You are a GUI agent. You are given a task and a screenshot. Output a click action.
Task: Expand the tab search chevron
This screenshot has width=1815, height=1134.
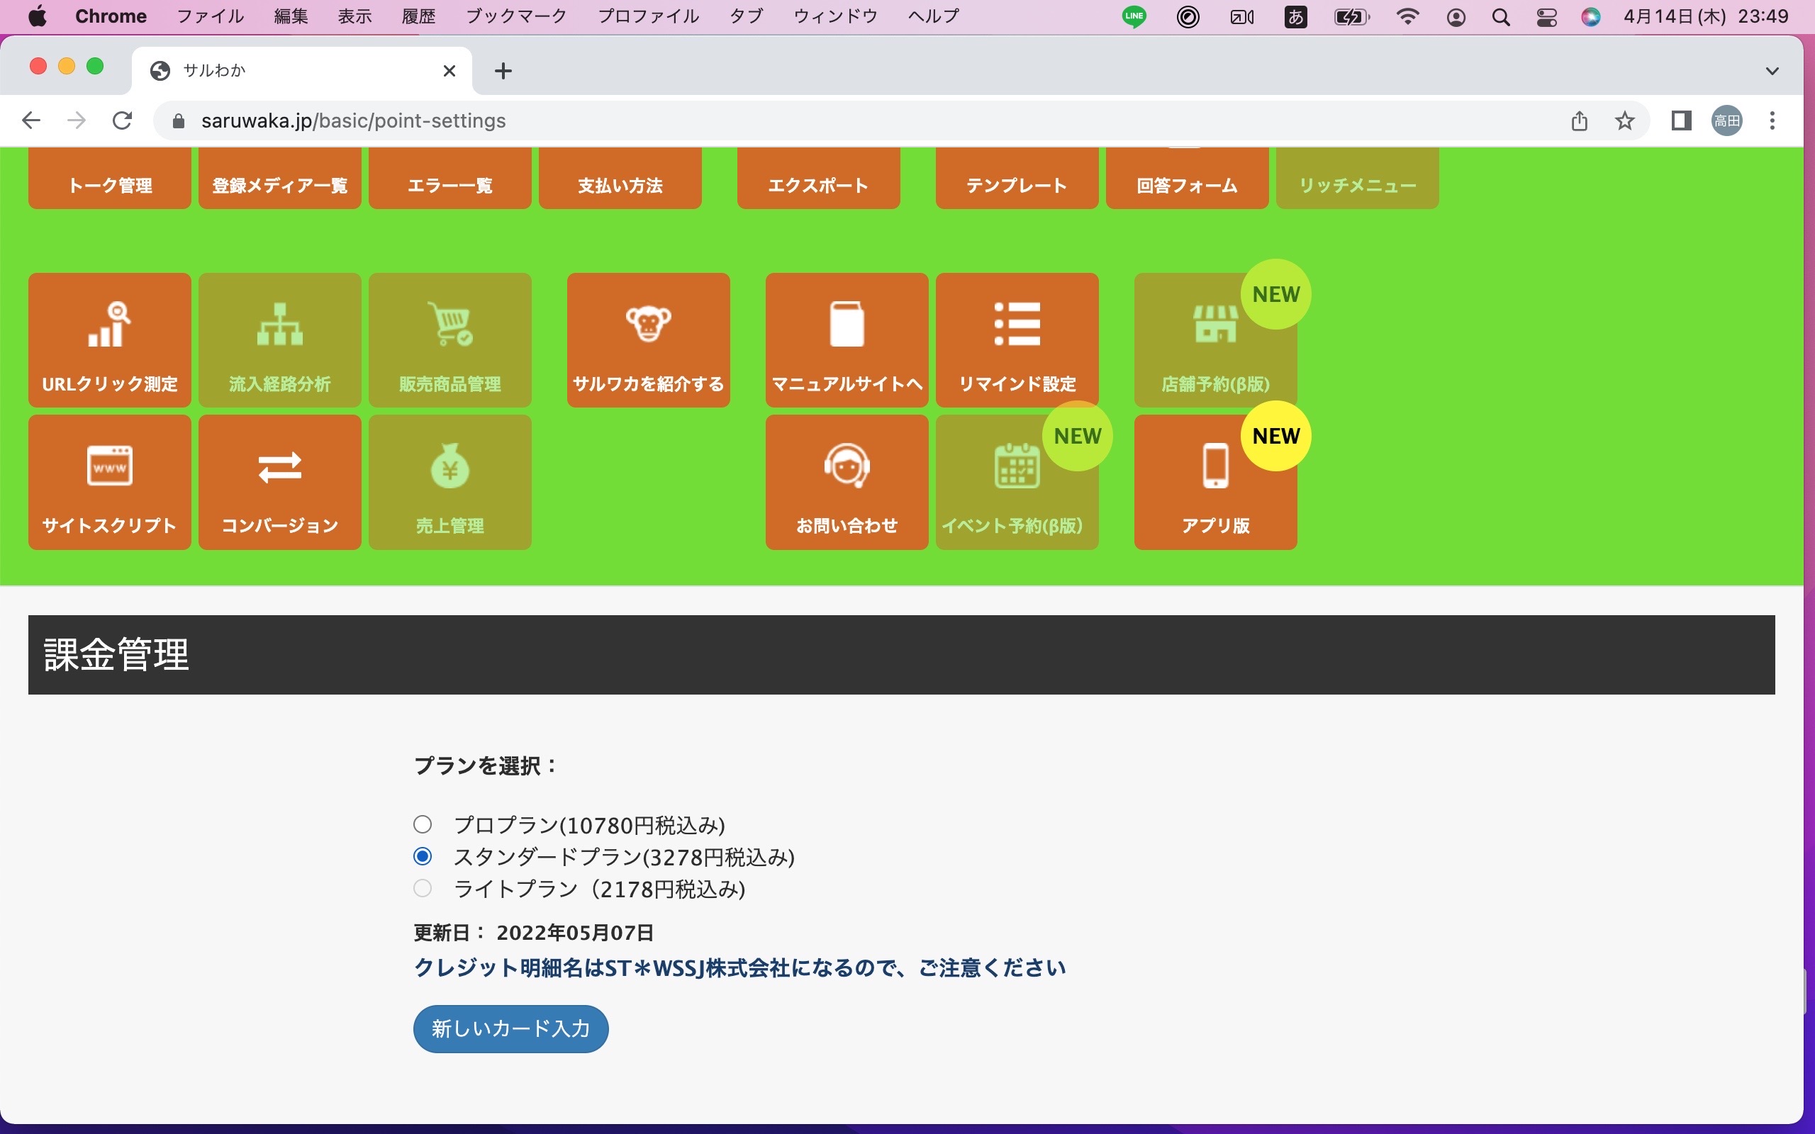click(1772, 72)
